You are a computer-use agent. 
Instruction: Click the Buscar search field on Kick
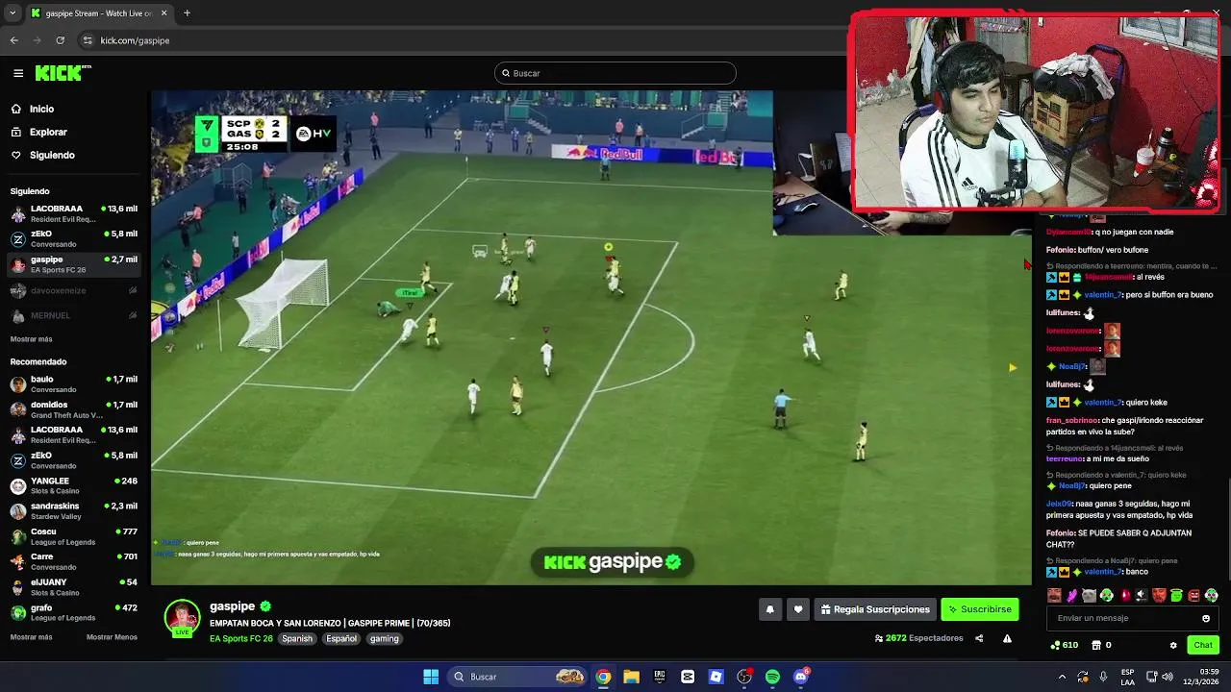pyautogui.click(x=615, y=73)
